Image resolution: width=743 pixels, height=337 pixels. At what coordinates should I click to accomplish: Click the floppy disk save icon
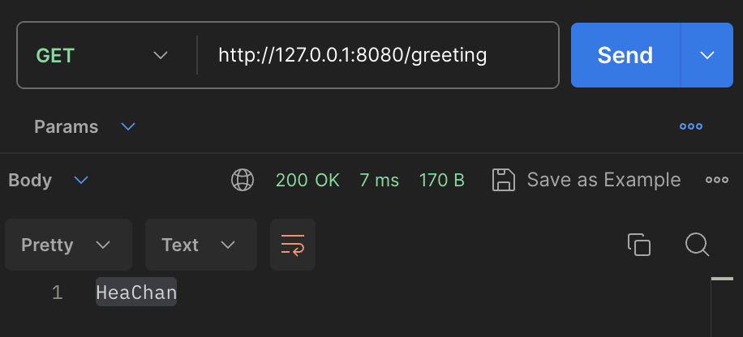(503, 180)
